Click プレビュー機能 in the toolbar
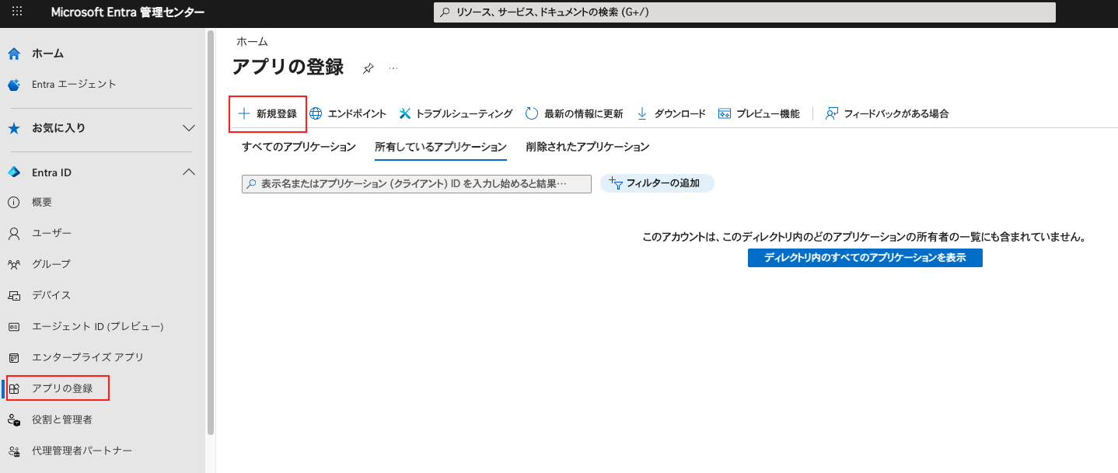This screenshot has height=473, width=1118. [759, 113]
